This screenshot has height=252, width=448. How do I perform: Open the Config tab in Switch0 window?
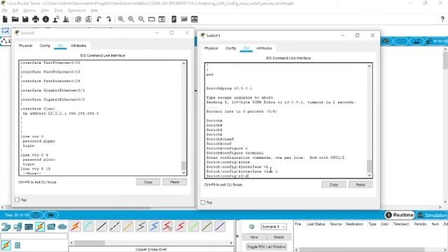[45, 45]
